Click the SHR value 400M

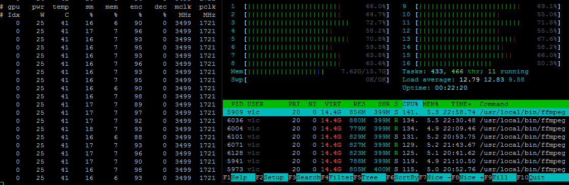coord(382,169)
